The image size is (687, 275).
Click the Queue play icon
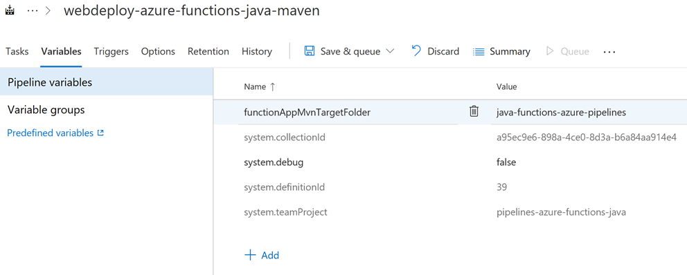550,52
